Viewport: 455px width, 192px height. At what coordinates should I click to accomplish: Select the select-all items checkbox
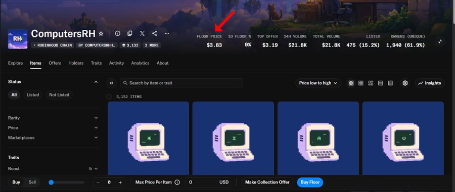pyautogui.click(x=109, y=97)
